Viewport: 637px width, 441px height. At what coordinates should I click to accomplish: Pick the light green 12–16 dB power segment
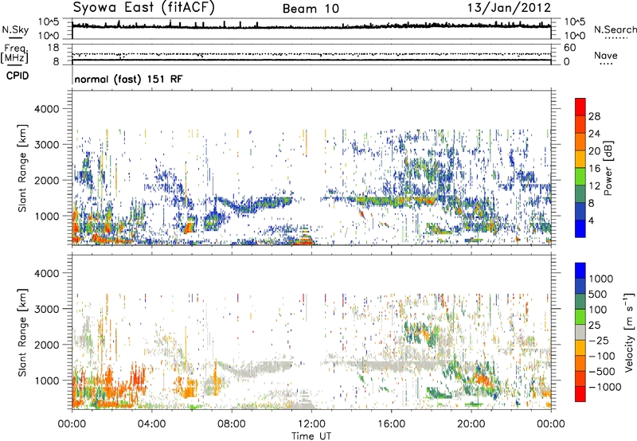[580, 177]
